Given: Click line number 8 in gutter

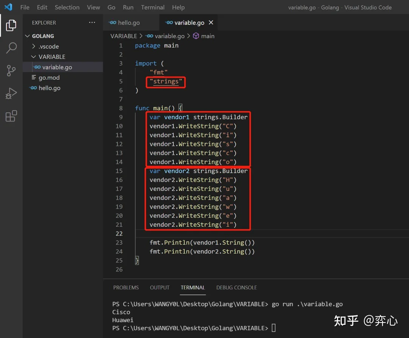Looking at the screenshot, I should click(x=121, y=108).
